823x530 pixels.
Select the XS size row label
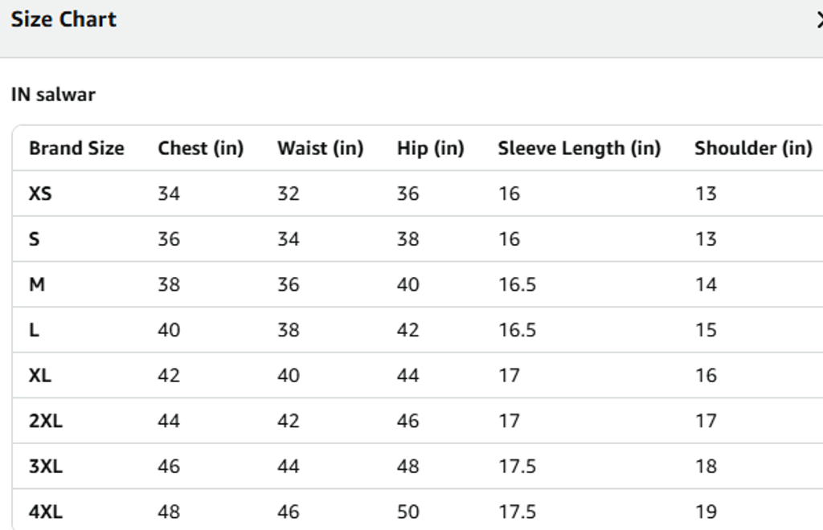pos(40,194)
